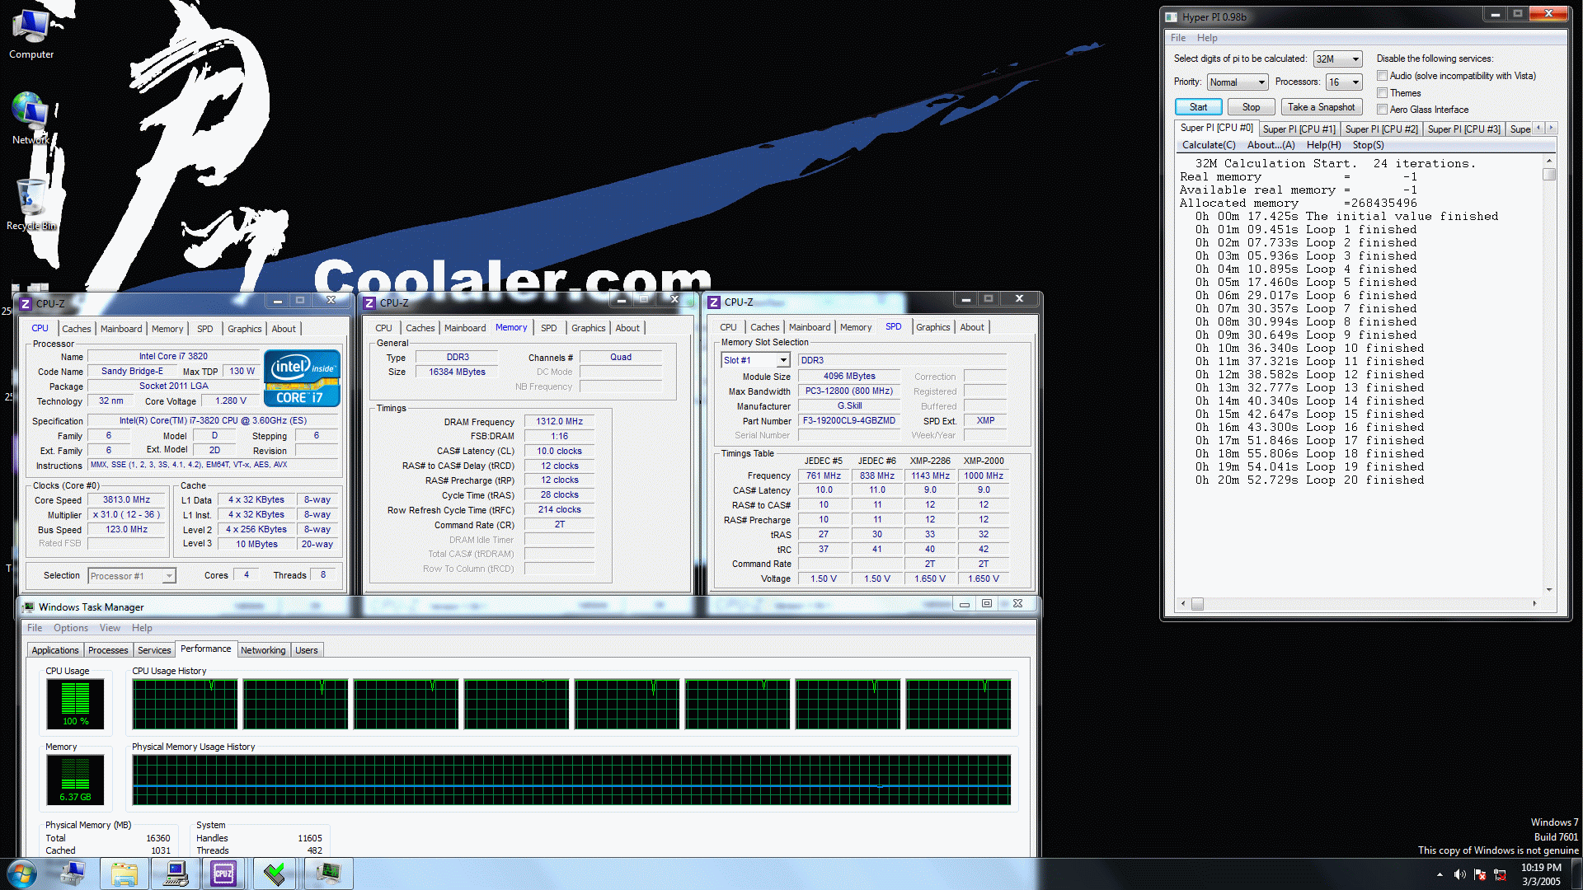Open Task Manager Options menu

click(x=71, y=628)
